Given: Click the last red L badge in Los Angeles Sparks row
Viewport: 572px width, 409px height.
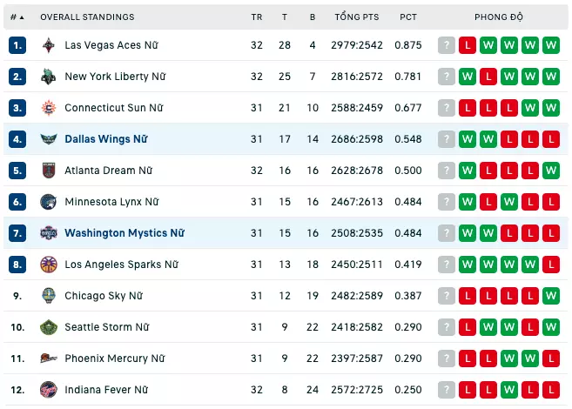Looking at the screenshot, I should [x=551, y=265].
